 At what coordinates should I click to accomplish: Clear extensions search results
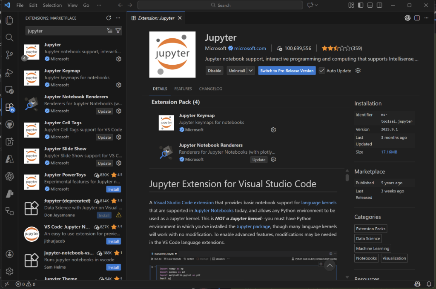[110, 31]
